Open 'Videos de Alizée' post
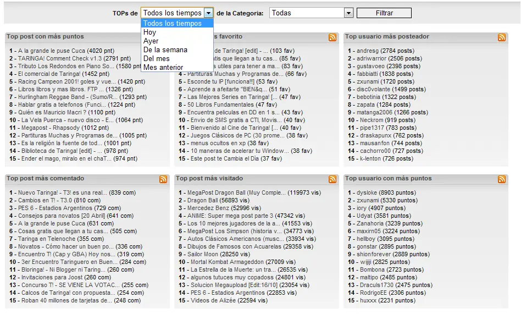521x314 pixels. click(213, 300)
